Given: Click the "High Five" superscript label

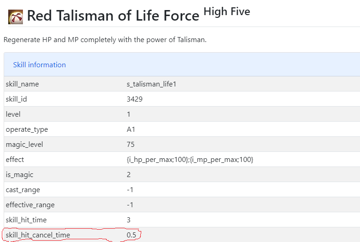Looking at the screenshot, I should (x=227, y=11).
